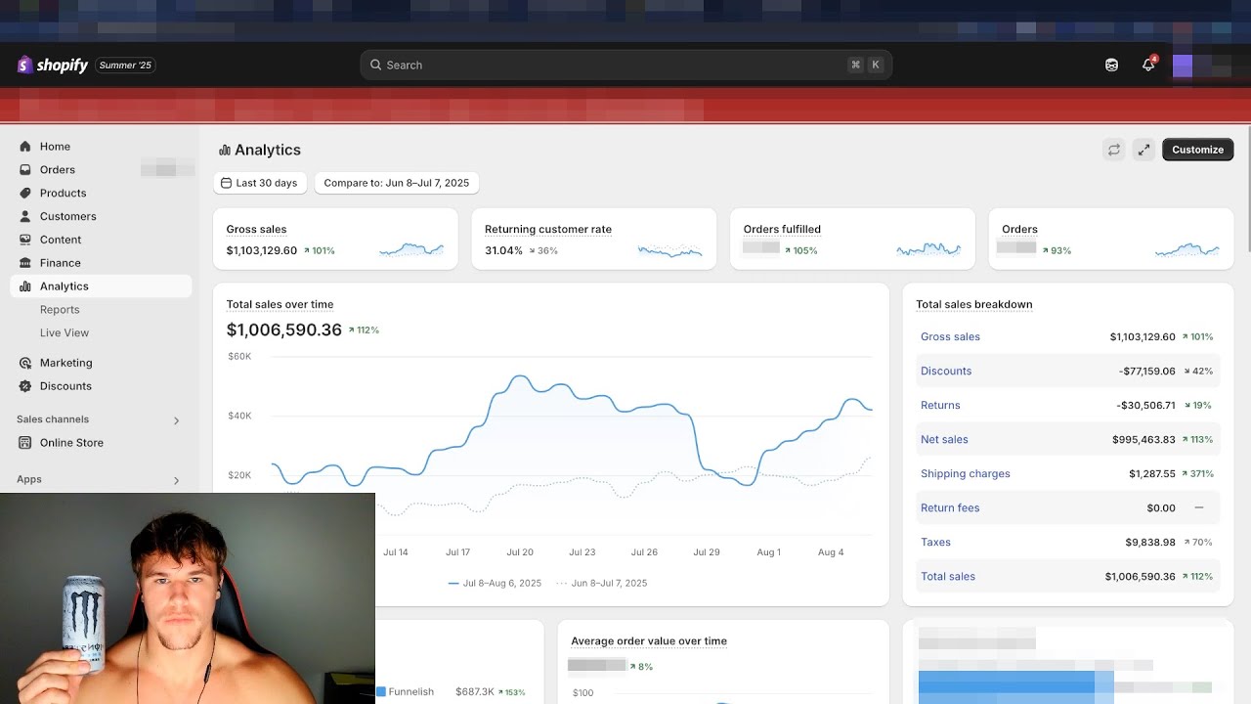Screen dimensions: 1251x704
Task: Click the Total sales breakdown title
Action: [974, 305]
